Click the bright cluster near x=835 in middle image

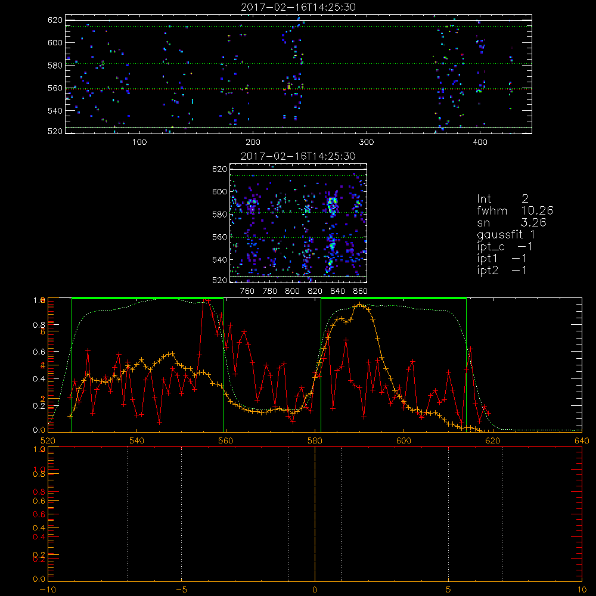pos(332,205)
